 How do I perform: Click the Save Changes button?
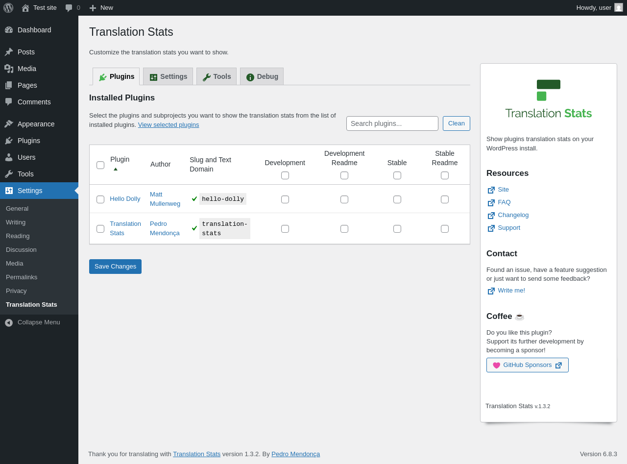[115, 267]
